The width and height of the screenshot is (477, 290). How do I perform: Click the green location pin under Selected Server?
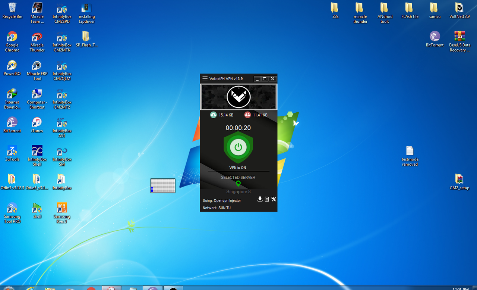pyautogui.click(x=238, y=184)
